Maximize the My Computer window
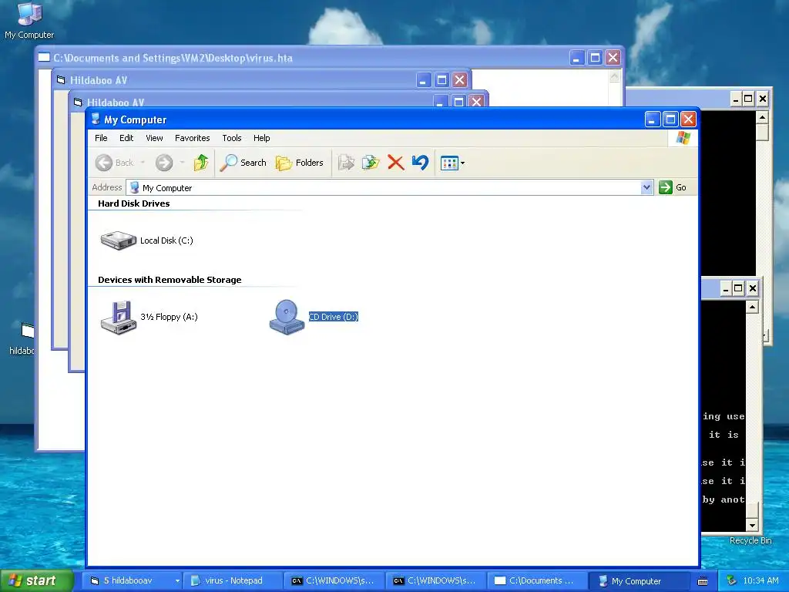 click(x=670, y=119)
